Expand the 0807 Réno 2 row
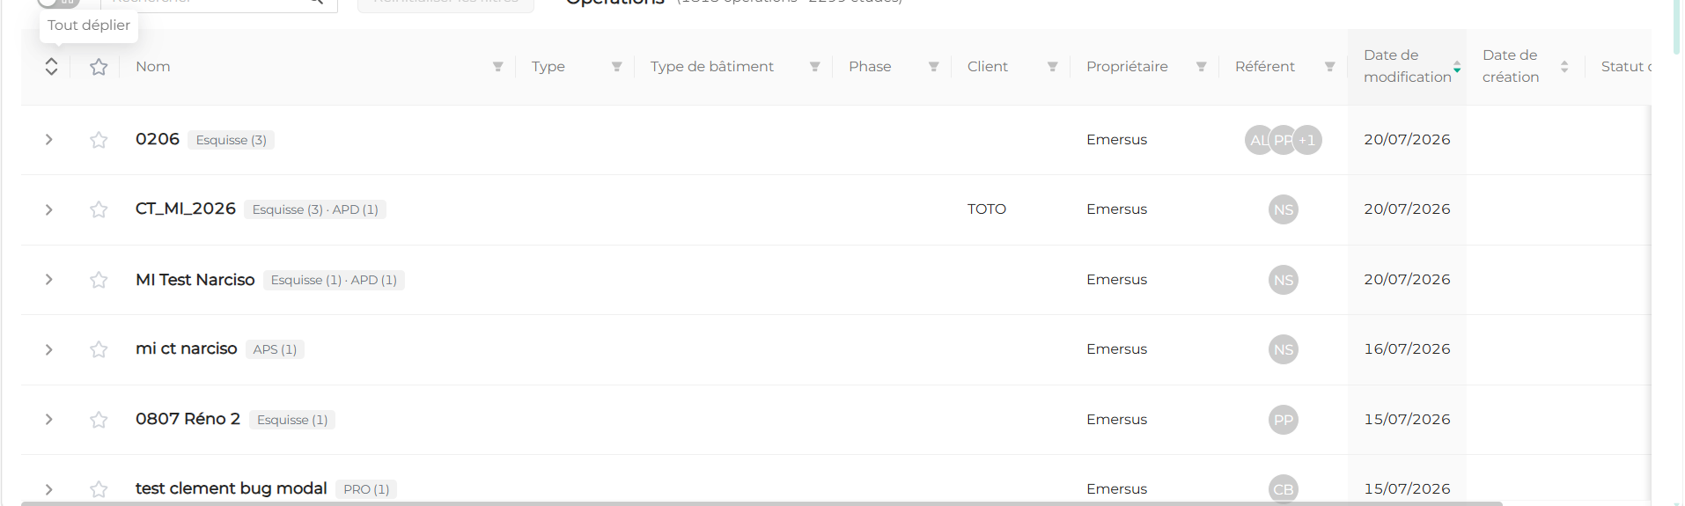 pyautogui.click(x=49, y=420)
